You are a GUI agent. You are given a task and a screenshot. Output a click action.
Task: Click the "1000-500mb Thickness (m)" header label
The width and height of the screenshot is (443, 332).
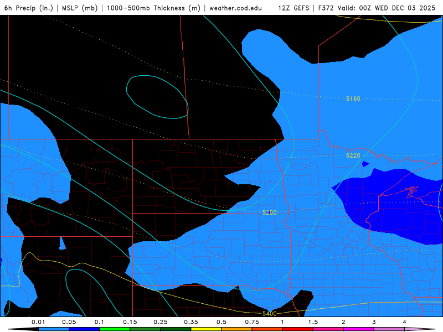point(153,8)
